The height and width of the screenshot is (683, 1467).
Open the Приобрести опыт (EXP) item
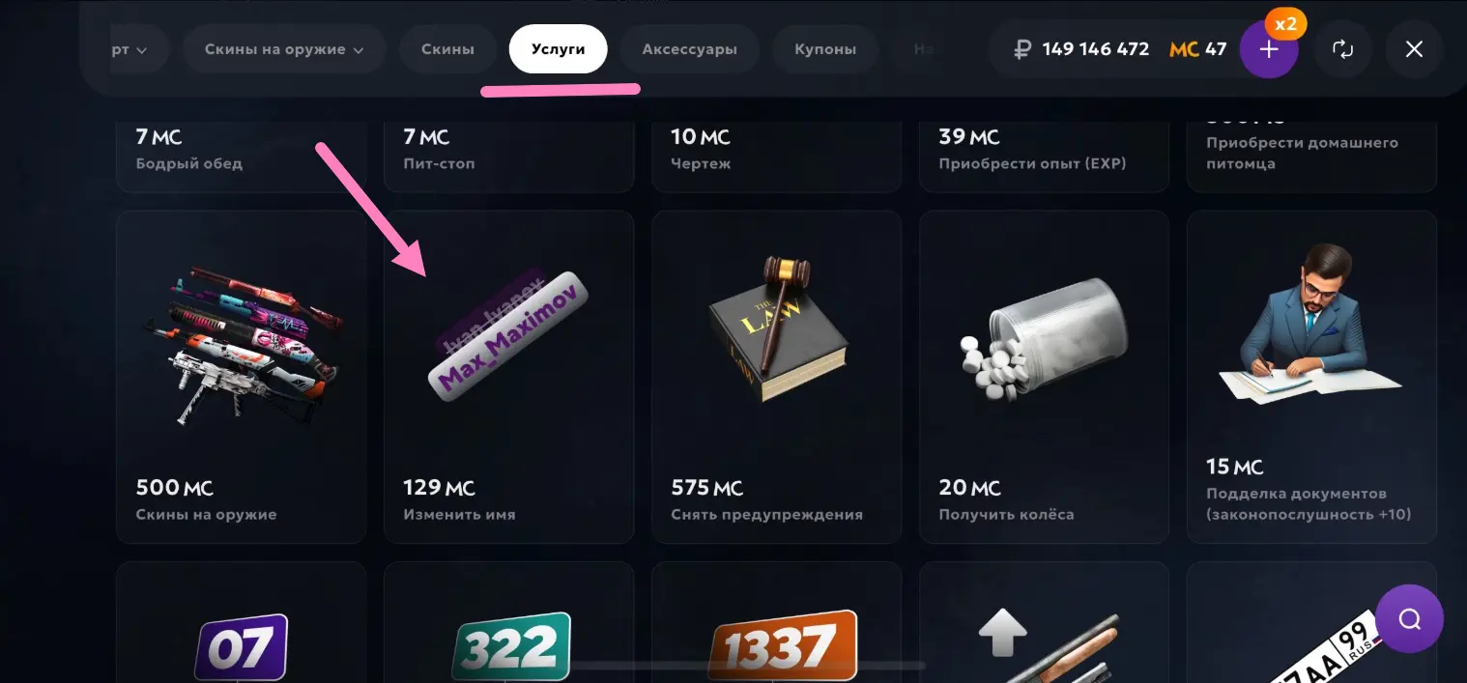[1044, 151]
